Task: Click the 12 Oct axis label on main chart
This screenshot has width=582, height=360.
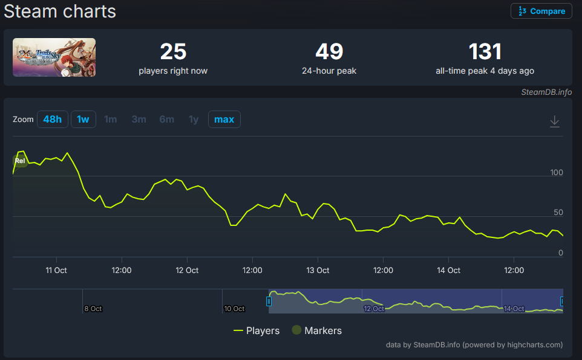Action: click(x=187, y=270)
